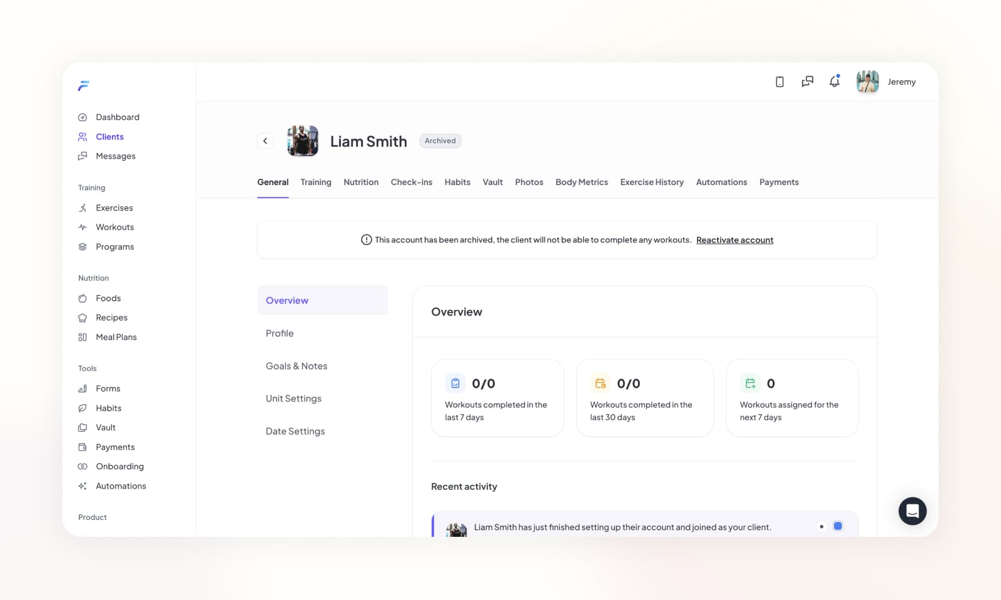The width and height of the screenshot is (1001, 600).
Task: Select Goals & Notes in settings list
Action: coord(297,366)
